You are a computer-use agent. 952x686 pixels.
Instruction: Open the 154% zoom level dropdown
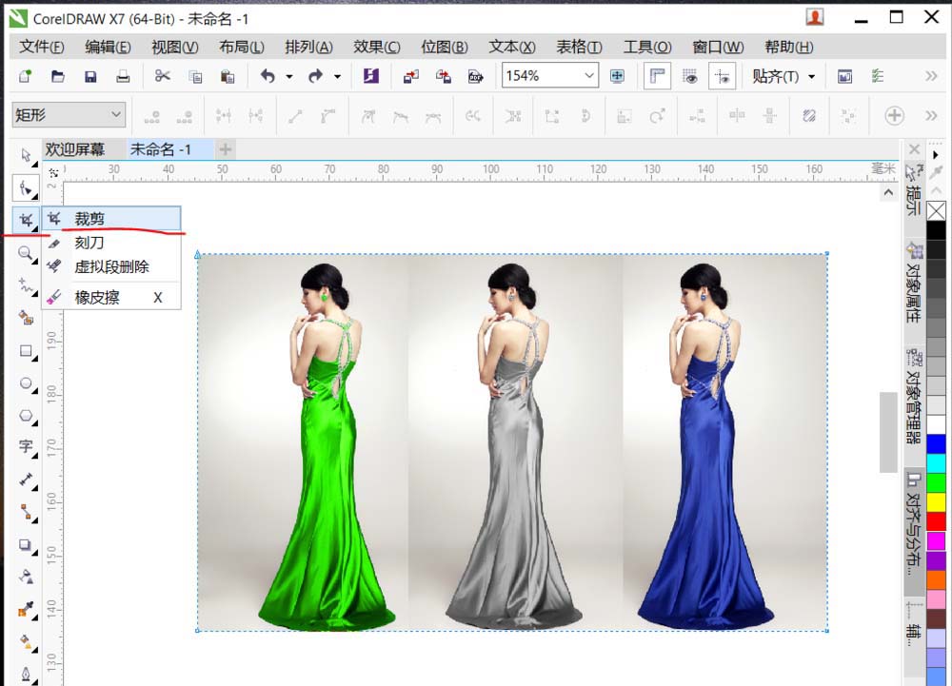tap(589, 76)
